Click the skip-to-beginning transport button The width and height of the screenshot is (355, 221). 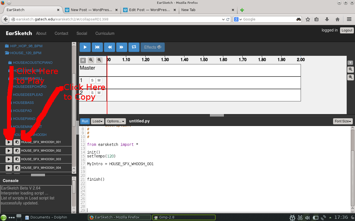[x=97, y=47]
